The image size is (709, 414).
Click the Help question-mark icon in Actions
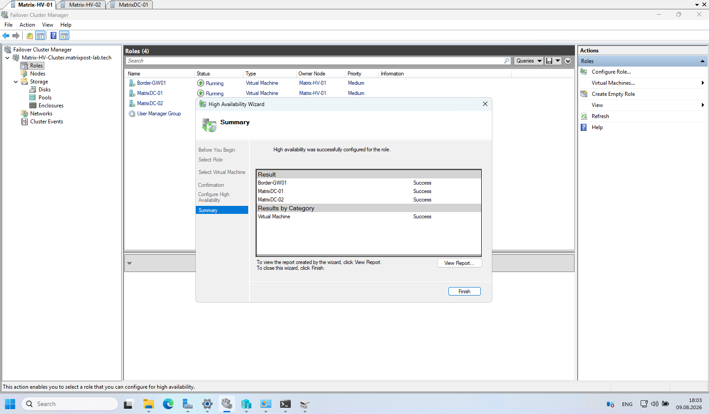pos(584,127)
